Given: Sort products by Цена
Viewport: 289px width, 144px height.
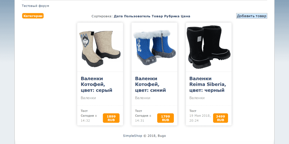Looking at the screenshot, I should [x=185, y=16].
